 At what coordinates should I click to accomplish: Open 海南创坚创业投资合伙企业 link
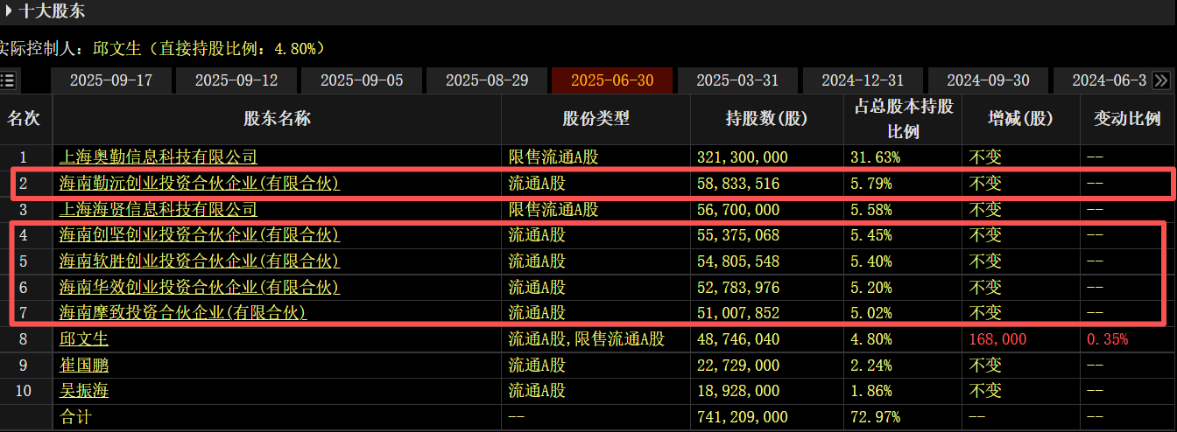tap(199, 235)
